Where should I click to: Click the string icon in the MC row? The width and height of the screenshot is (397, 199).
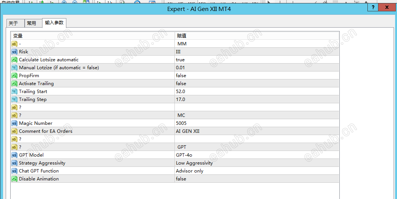click(x=14, y=115)
